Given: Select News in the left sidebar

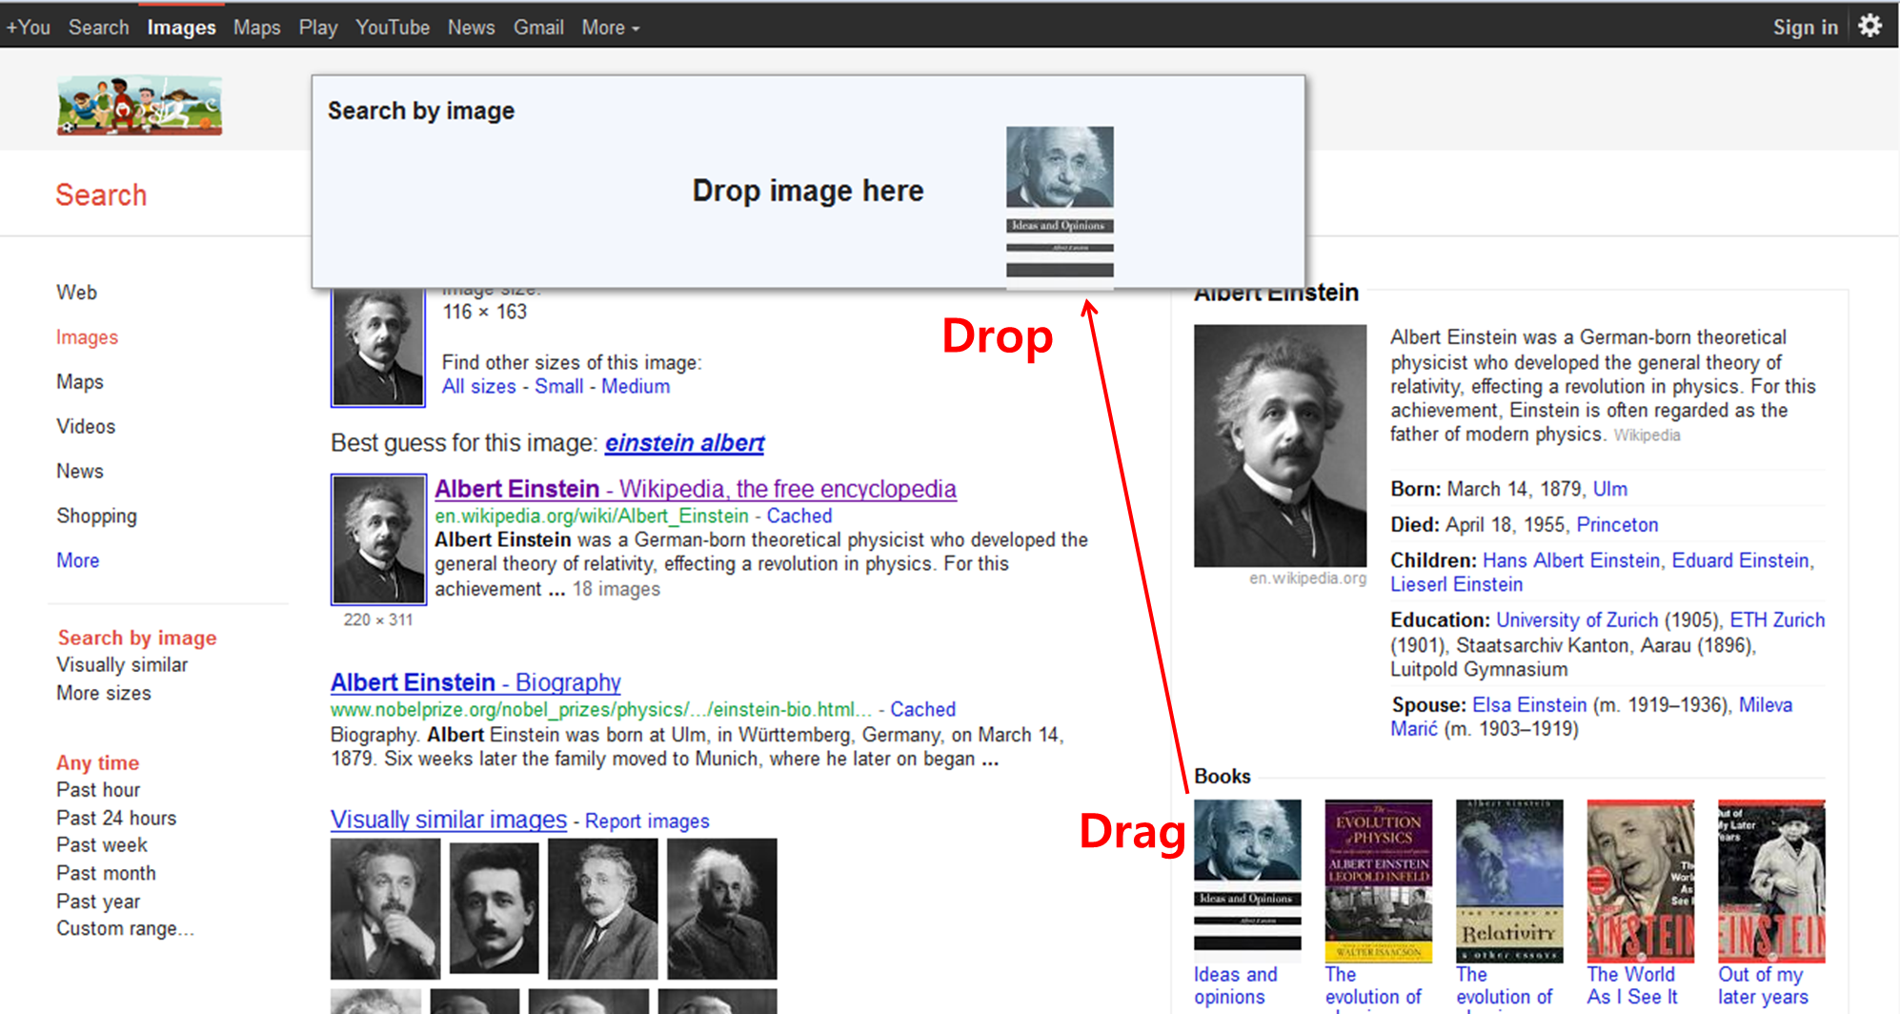Looking at the screenshot, I should (80, 472).
